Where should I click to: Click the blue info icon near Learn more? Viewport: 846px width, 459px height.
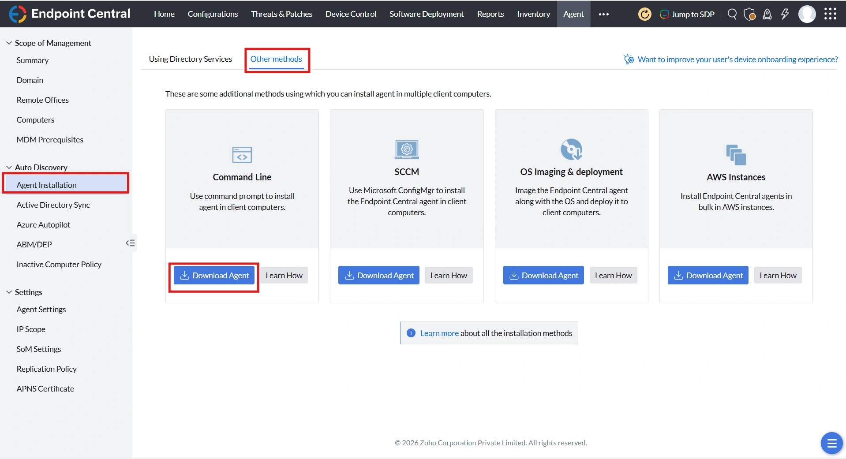[x=411, y=333]
